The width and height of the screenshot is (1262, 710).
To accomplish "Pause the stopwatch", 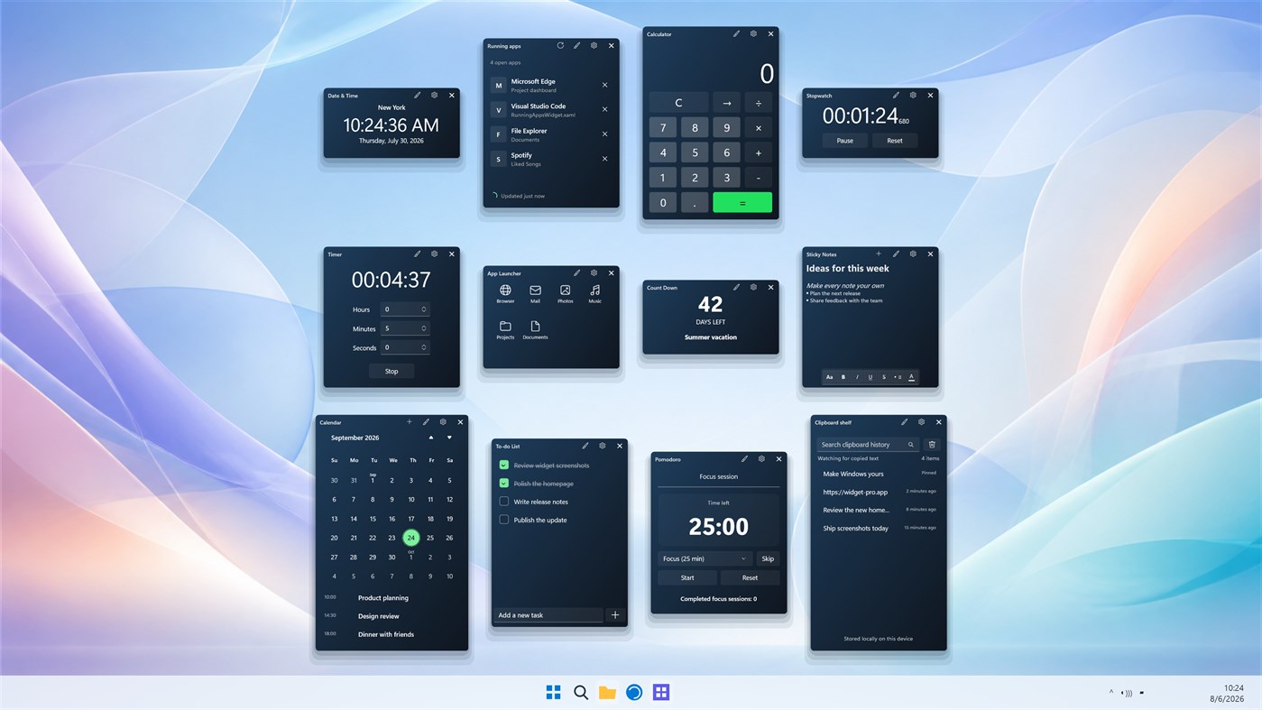I will pos(845,141).
